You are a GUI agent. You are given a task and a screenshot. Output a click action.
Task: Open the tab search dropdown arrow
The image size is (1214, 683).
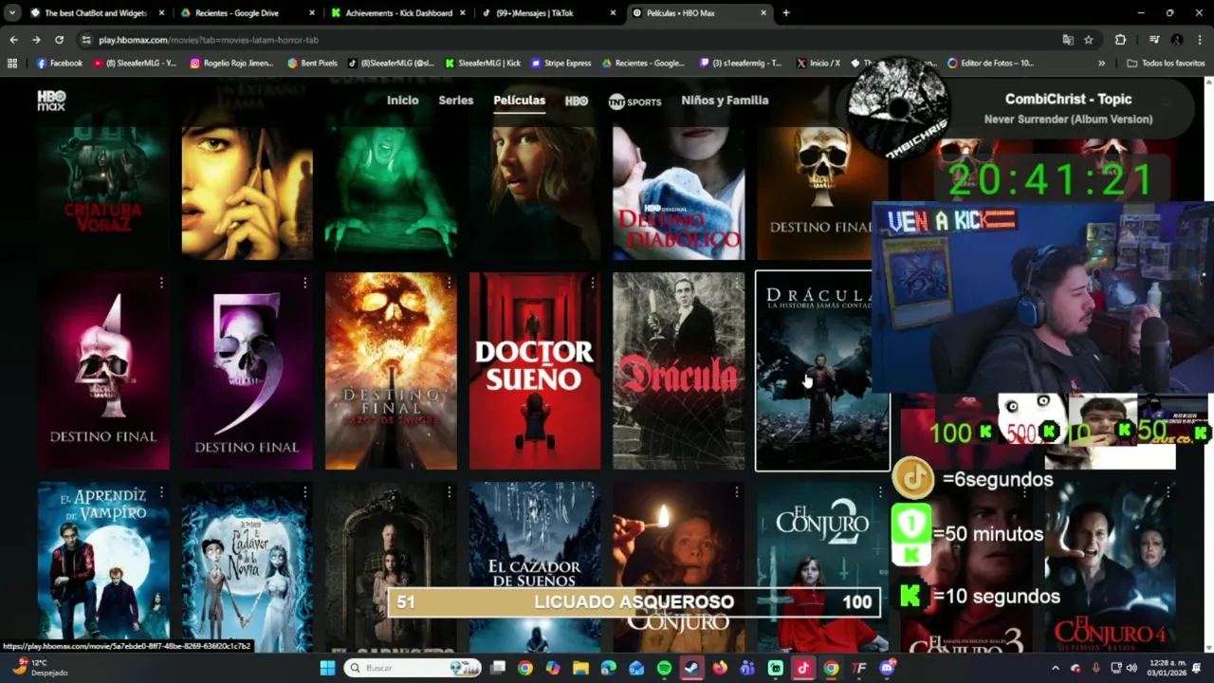coord(11,13)
